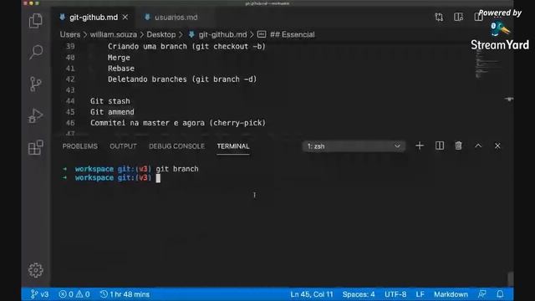Open the Source Control view

[35, 84]
